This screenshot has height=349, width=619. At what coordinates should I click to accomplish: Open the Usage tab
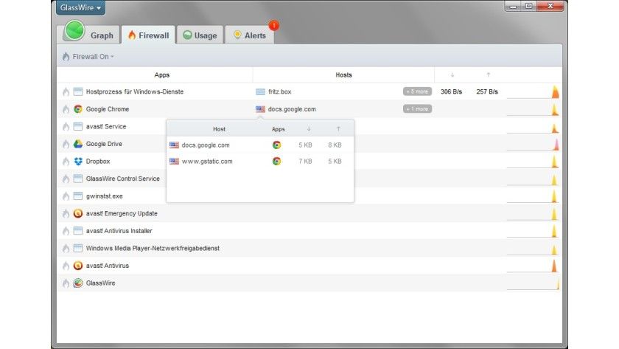coord(200,35)
